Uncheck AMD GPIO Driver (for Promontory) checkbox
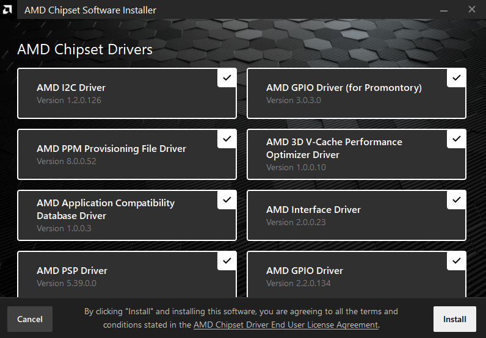Screen dimensions: 486x338 click(x=456, y=78)
